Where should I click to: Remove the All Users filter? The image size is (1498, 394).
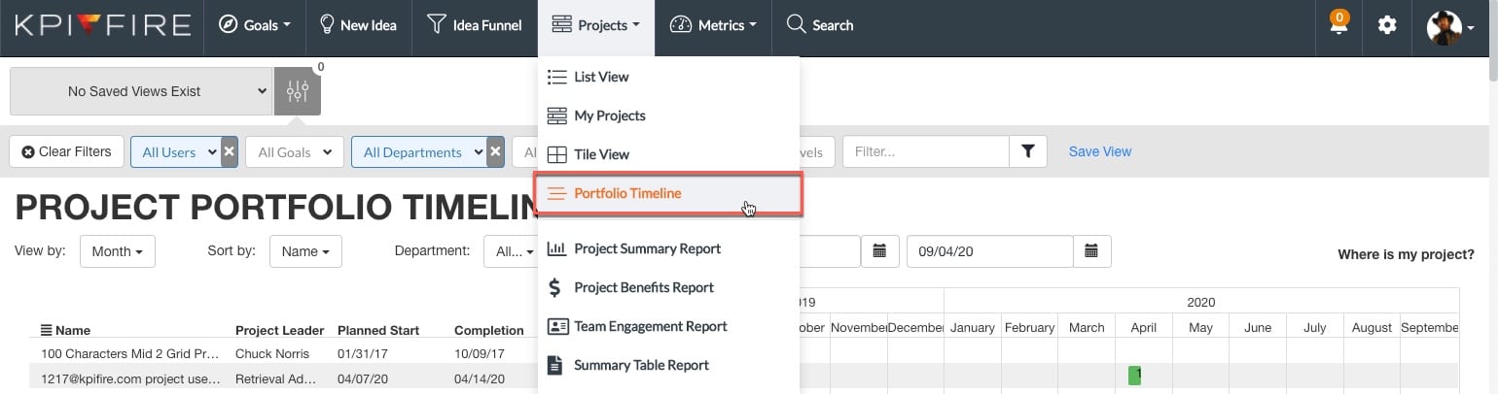[x=229, y=152]
